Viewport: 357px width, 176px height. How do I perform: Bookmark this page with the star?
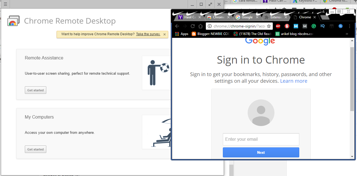269,26
